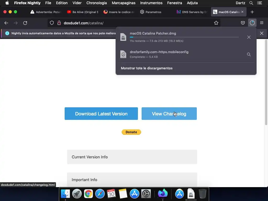Open the Trash in the Dock
This screenshot has height=201, width=268.
[x=203, y=194]
